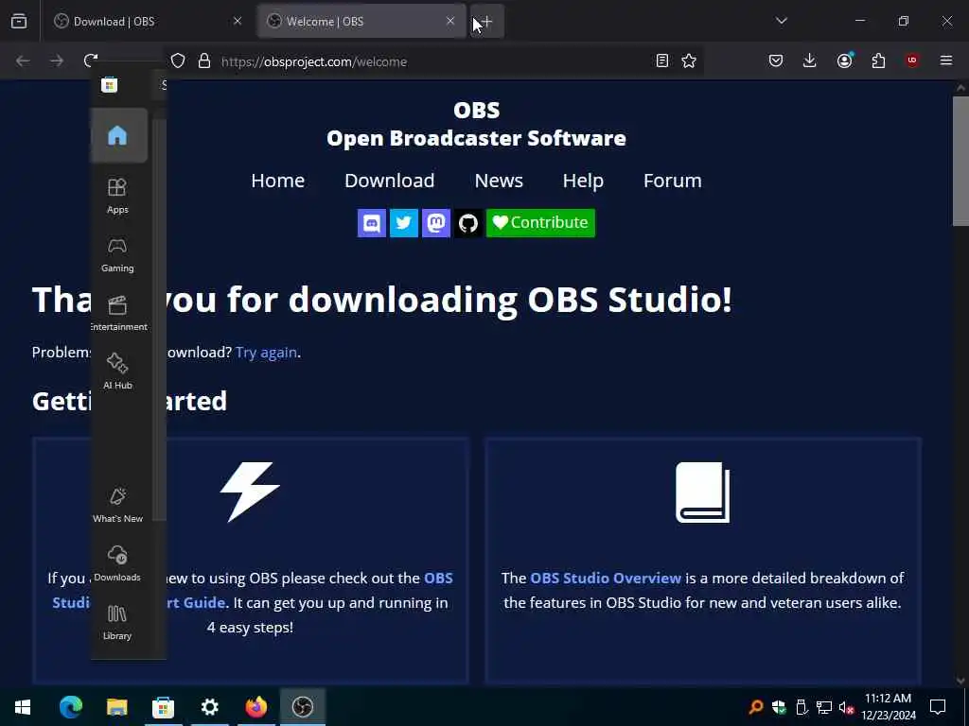Image resolution: width=969 pixels, height=726 pixels.
Task: Click the book overview image
Action: click(703, 492)
